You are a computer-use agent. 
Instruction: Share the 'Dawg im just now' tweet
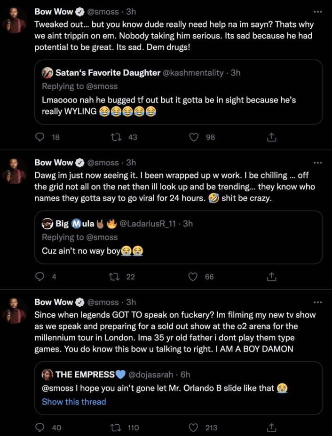[x=271, y=277]
